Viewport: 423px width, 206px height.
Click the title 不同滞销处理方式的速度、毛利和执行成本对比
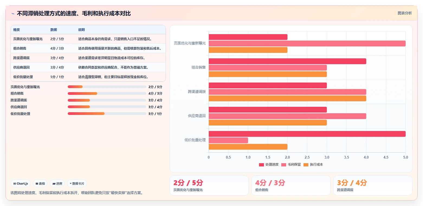point(74,14)
